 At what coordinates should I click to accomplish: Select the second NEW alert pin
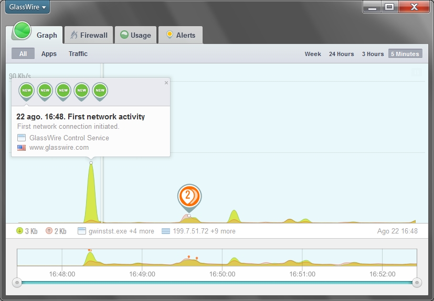tap(45, 92)
